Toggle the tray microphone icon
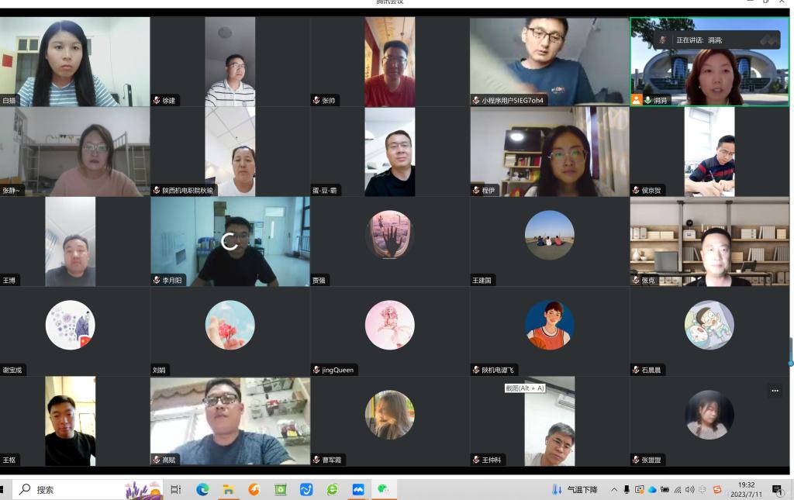 pos(627,490)
